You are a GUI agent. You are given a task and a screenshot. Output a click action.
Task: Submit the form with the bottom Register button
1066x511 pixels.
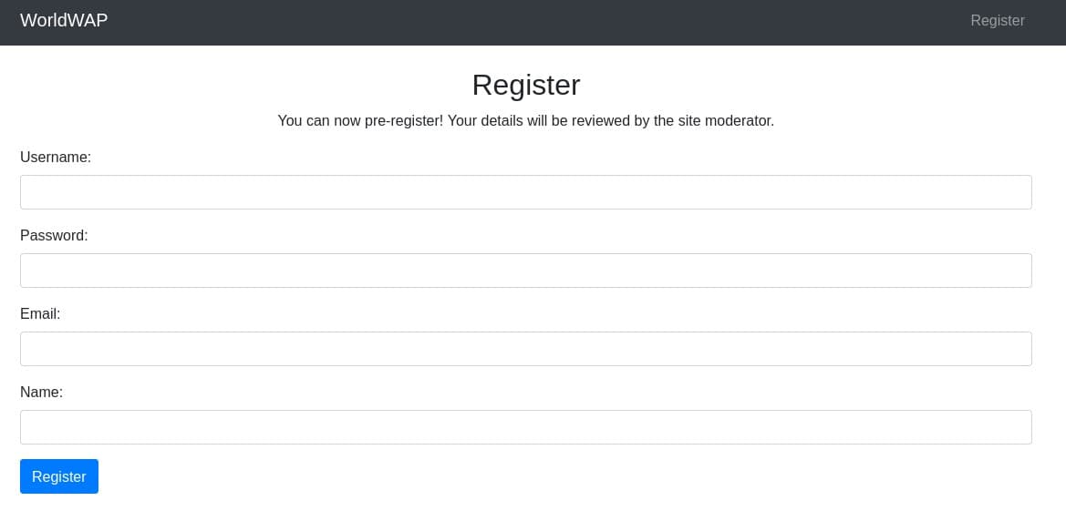point(59,476)
